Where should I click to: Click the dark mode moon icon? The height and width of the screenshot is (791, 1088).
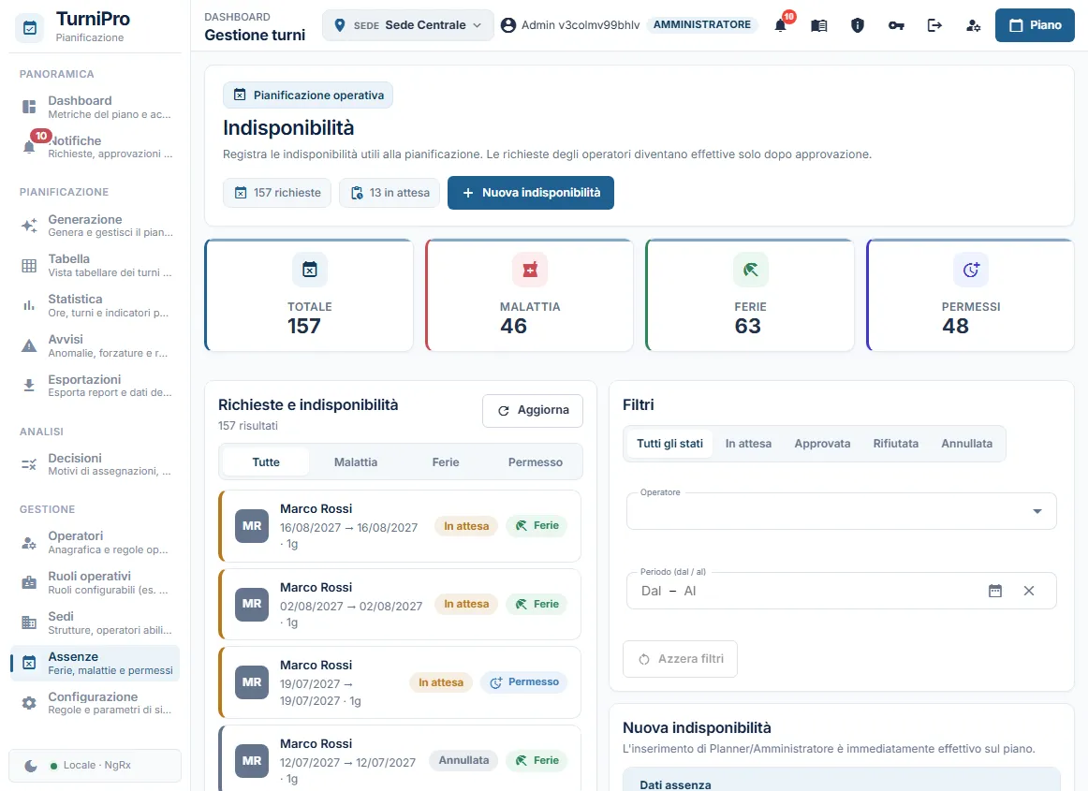tap(31, 766)
